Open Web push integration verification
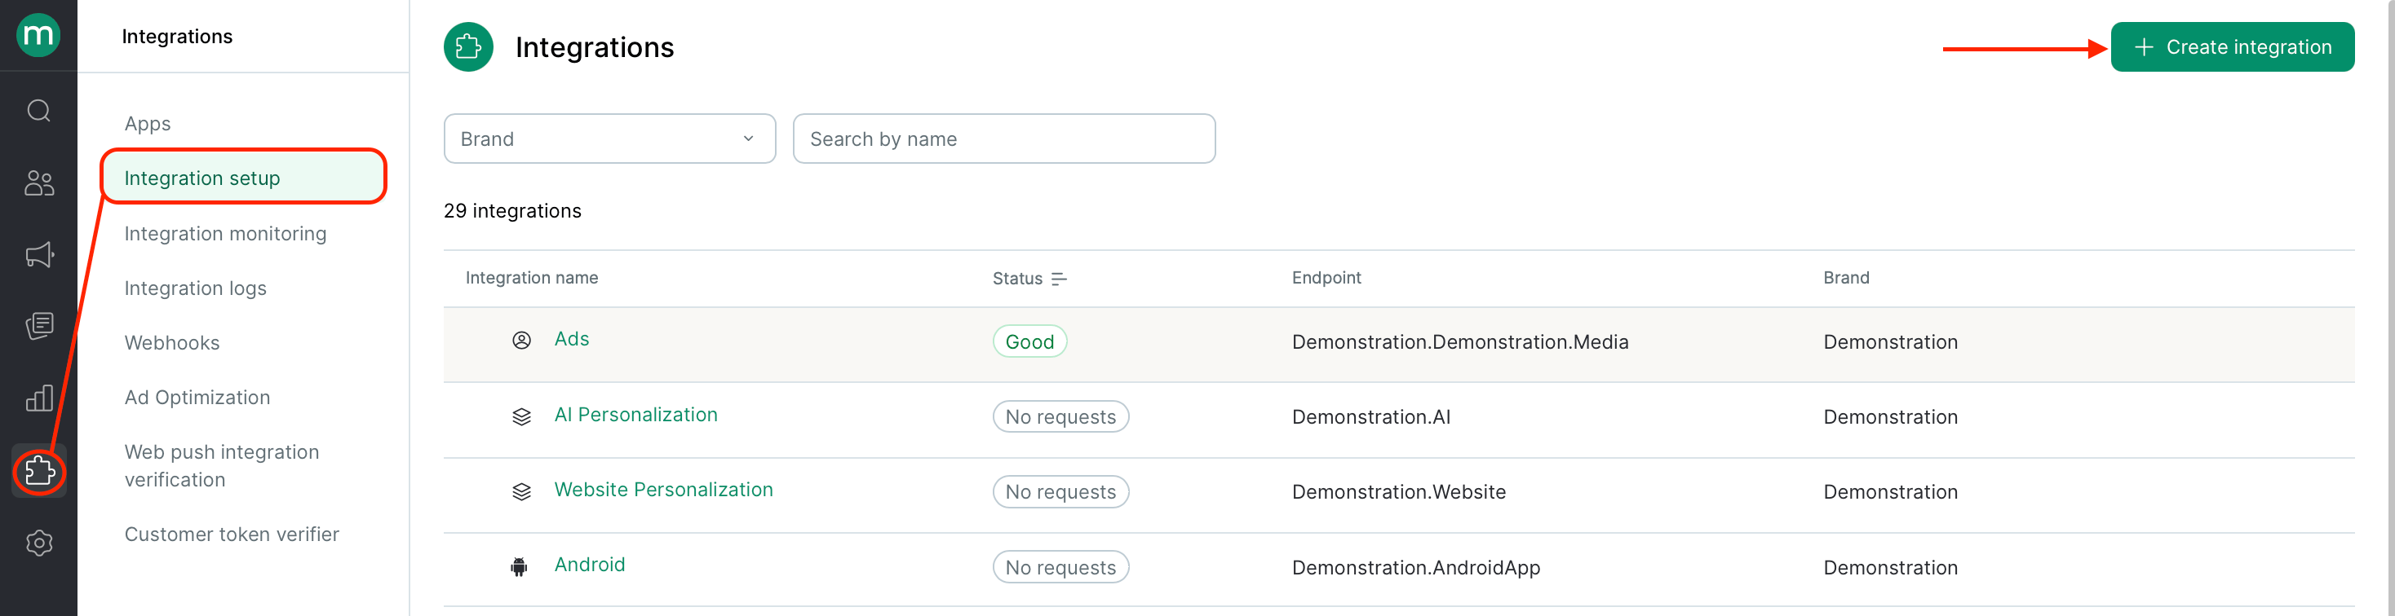Screen dimensions: 2395x616 pos(221,465)
